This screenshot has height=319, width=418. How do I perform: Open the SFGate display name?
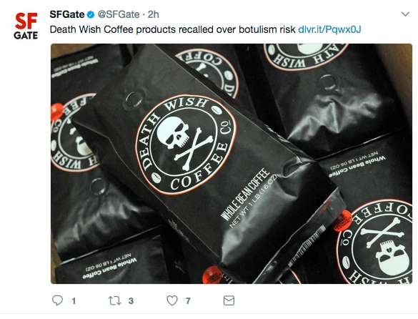click(x=67, y=14)
